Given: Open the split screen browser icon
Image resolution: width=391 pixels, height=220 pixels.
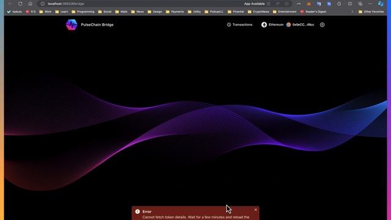Looking at the screenshot, I should 350,4.
